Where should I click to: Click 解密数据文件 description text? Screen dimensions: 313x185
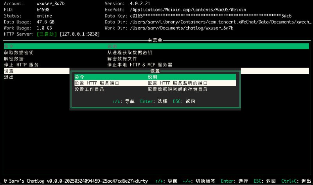(122, 59)
